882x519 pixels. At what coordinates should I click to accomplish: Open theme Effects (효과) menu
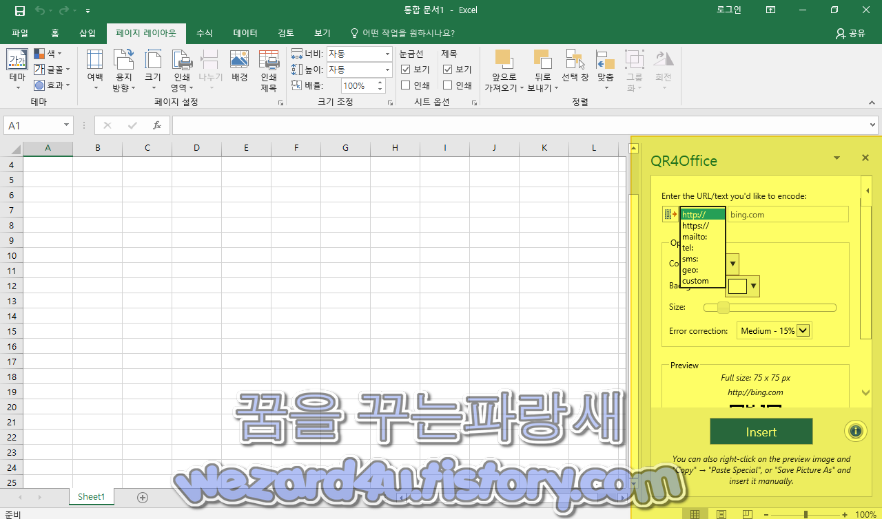(x=52, y=85)
